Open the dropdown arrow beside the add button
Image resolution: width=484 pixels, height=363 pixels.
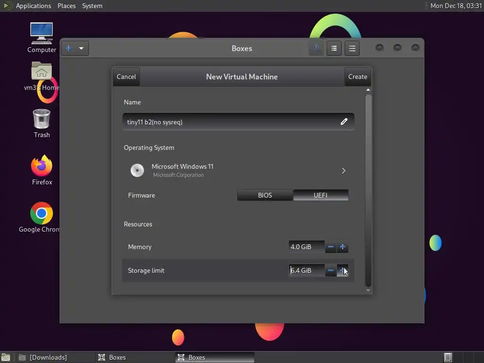81,48
